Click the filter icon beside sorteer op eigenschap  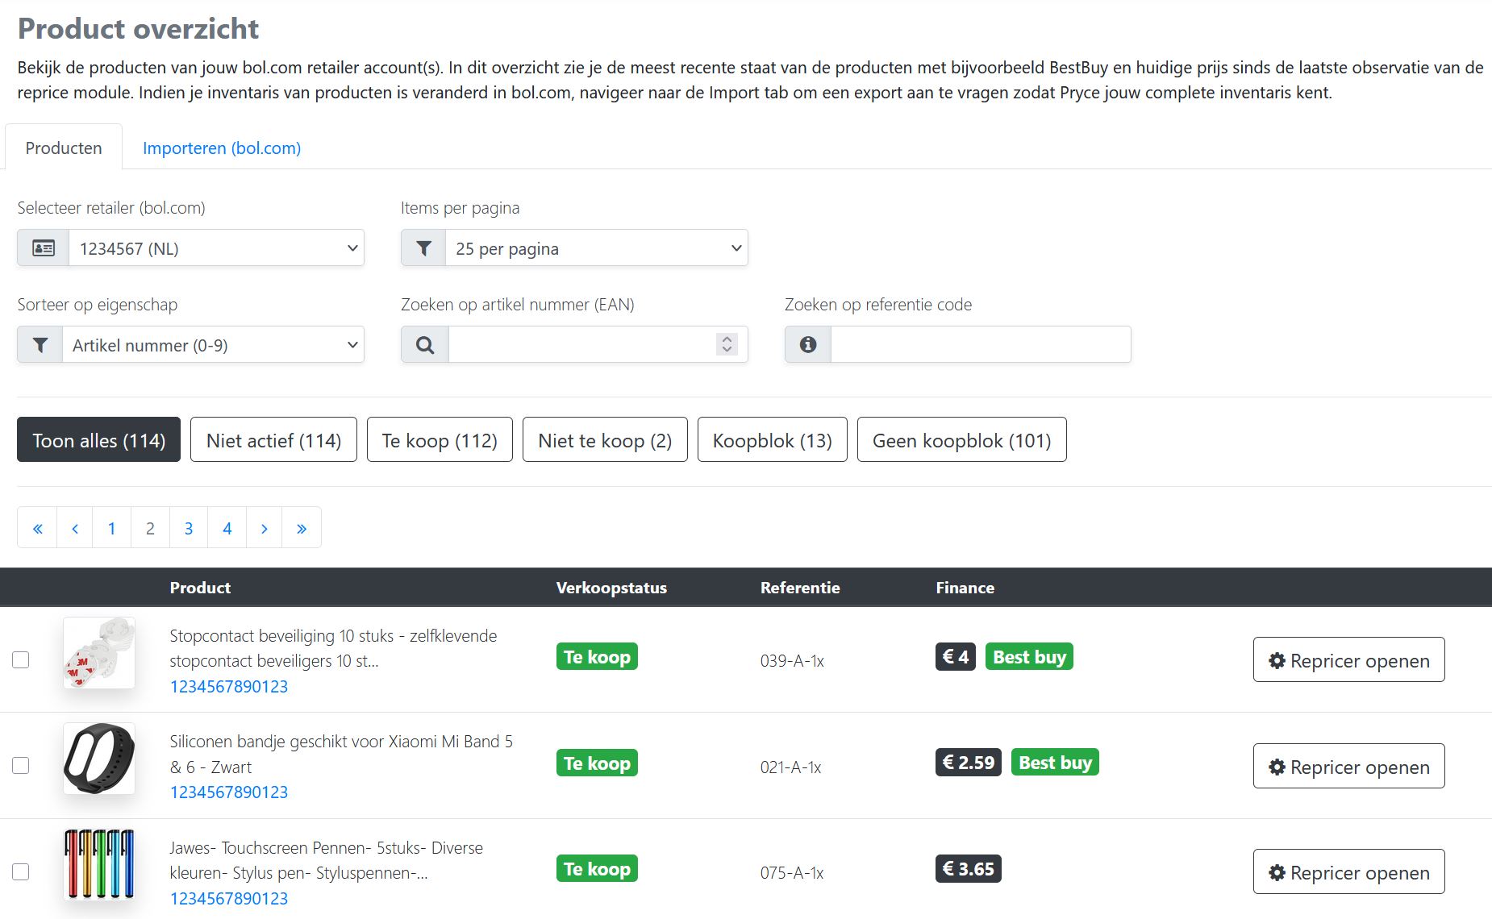coord(40,344)
